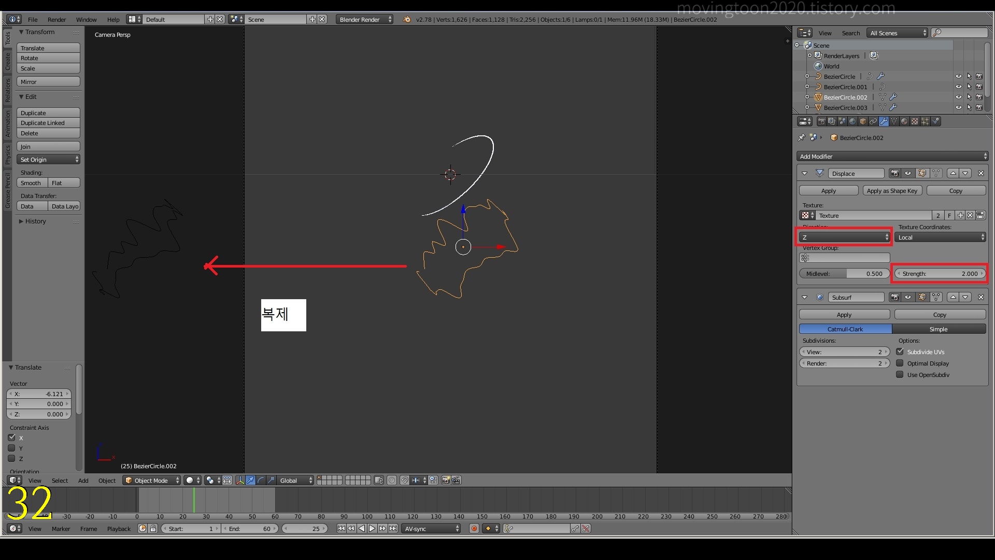Open the Object Mode selector

click(152, 480)
